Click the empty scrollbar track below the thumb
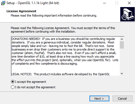 122,60
